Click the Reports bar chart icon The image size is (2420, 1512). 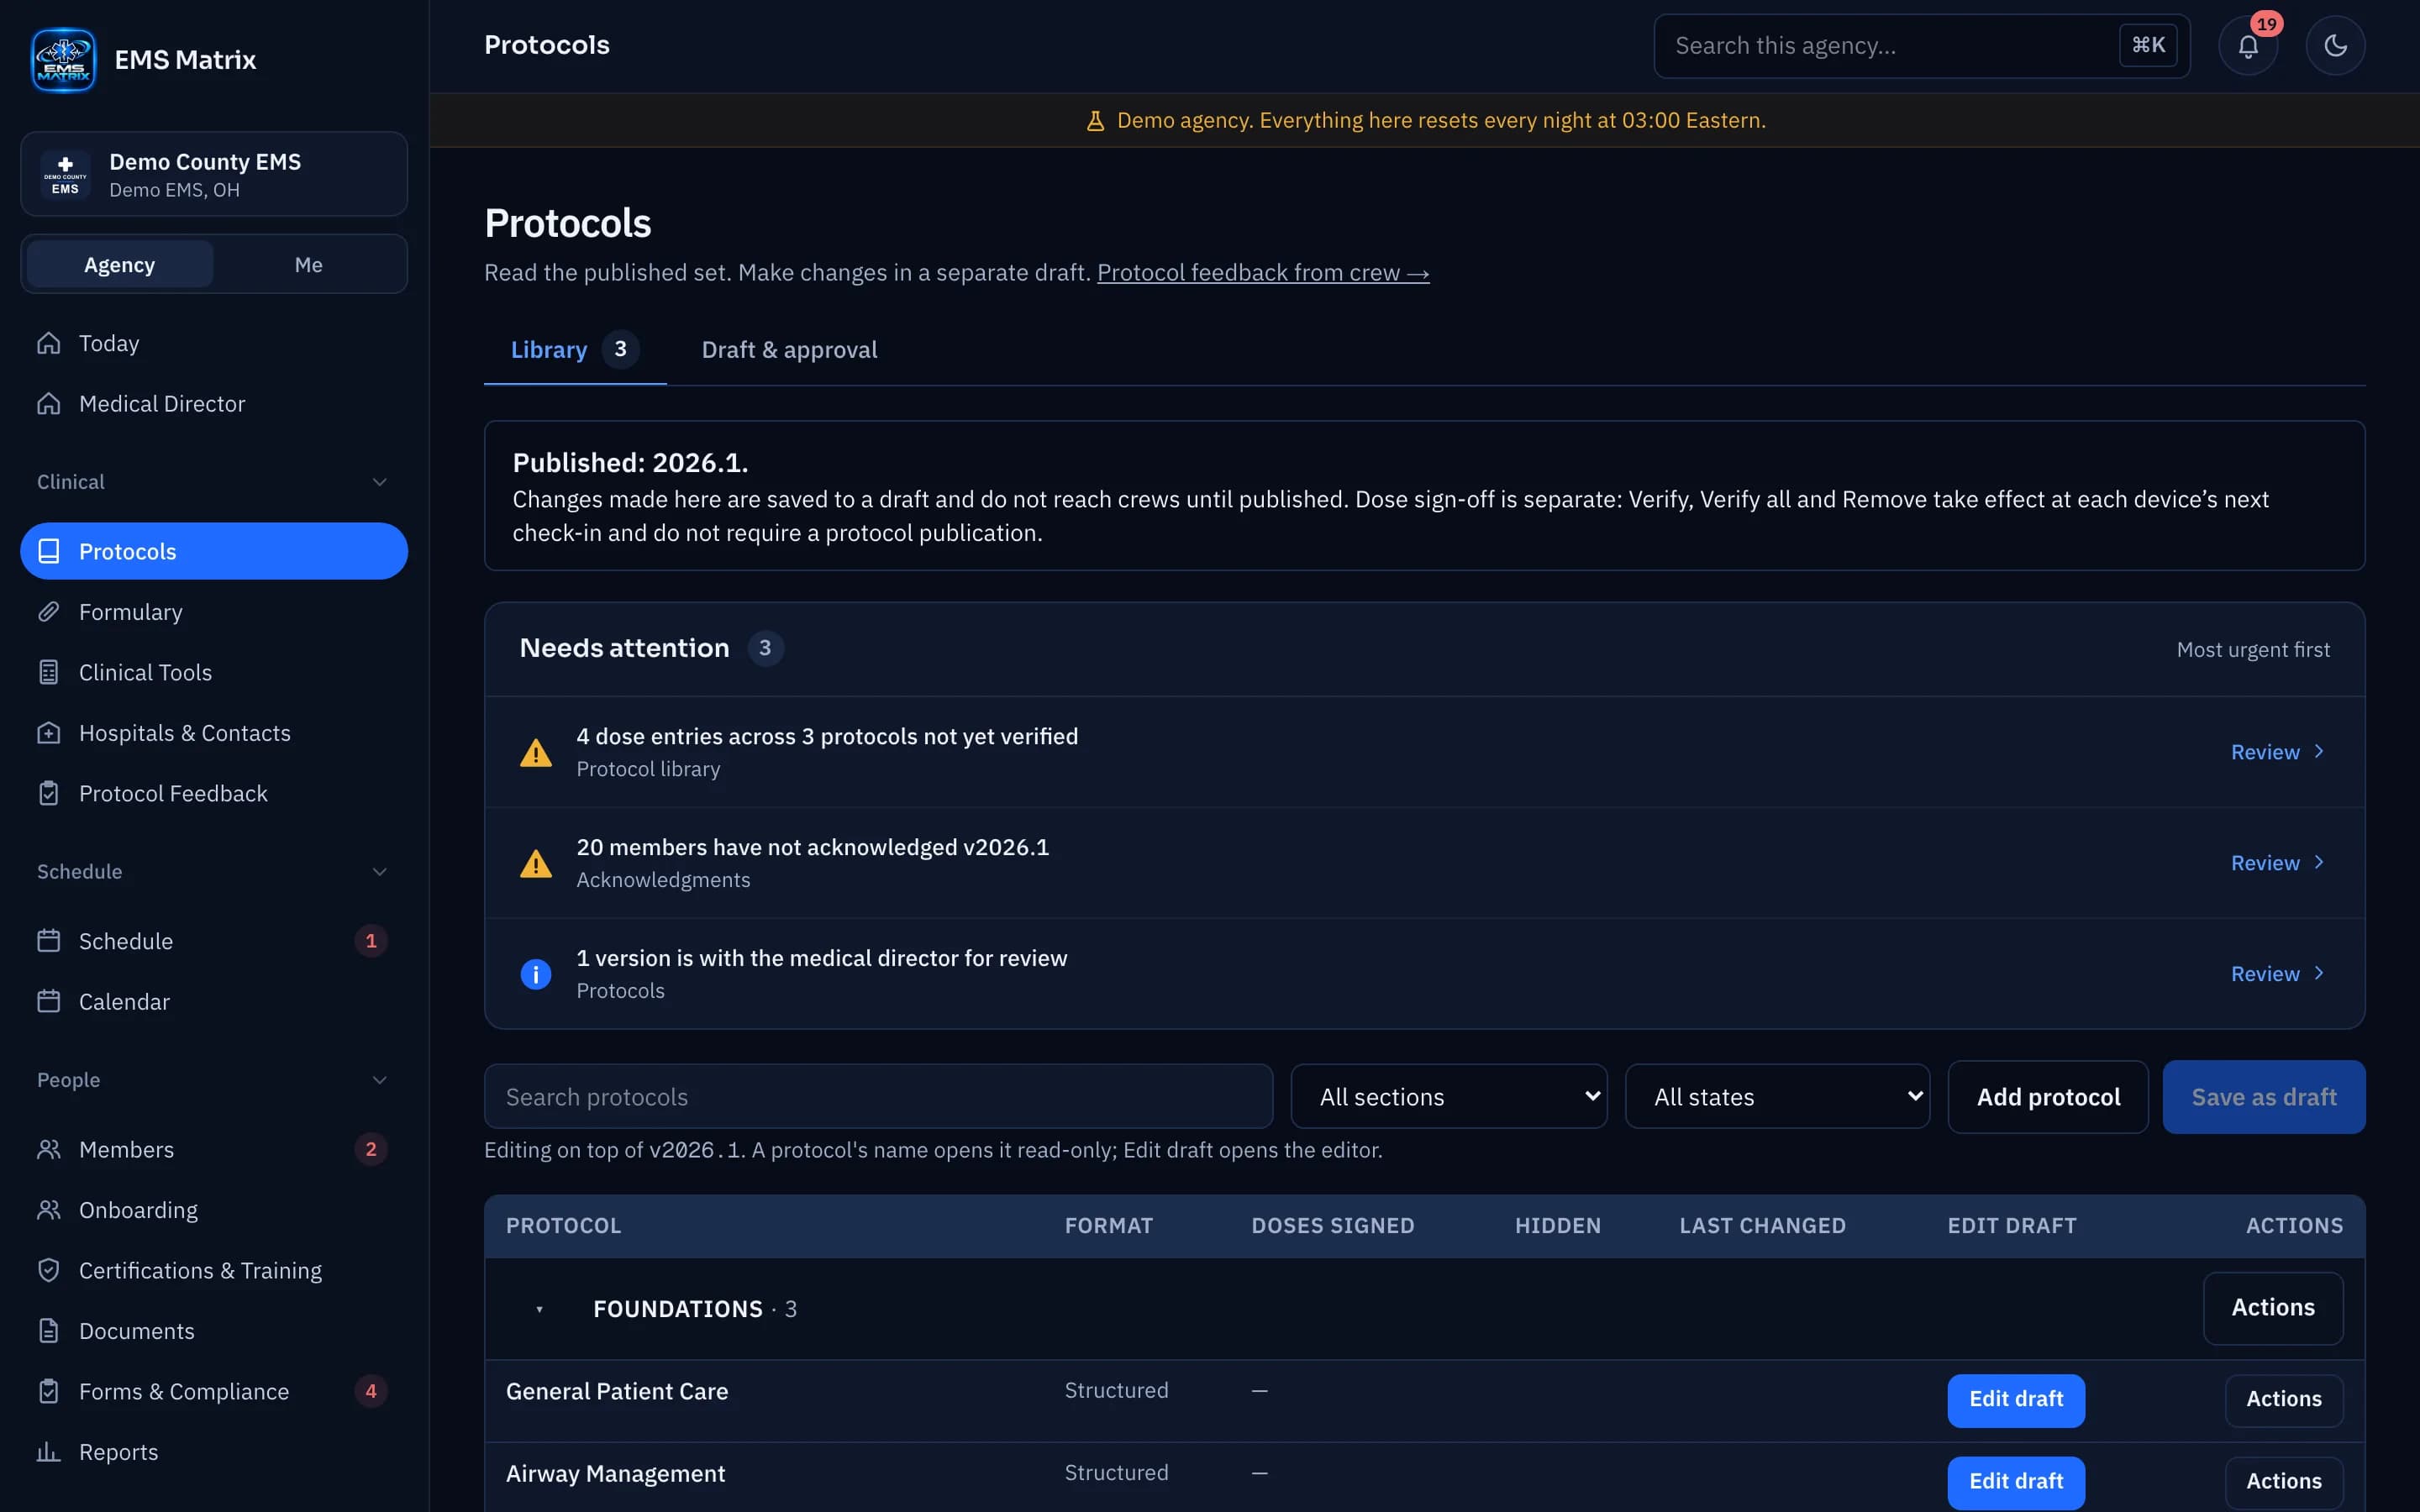[x=49, y=1452]
